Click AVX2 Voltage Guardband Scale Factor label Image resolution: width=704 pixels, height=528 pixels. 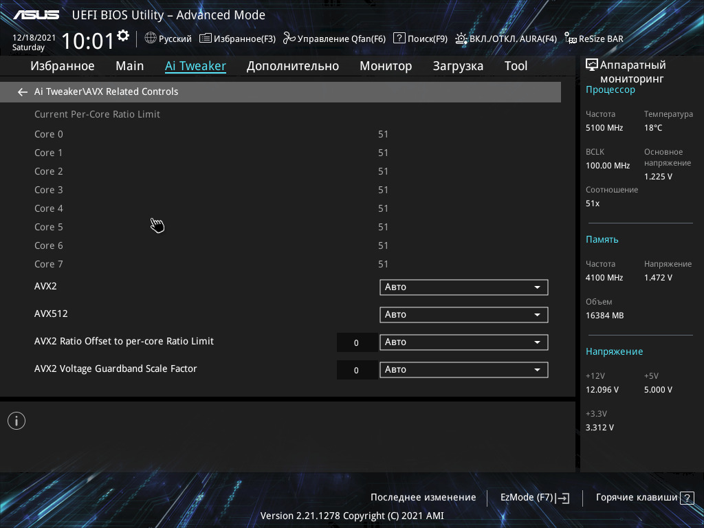click(x=115, y=368)
